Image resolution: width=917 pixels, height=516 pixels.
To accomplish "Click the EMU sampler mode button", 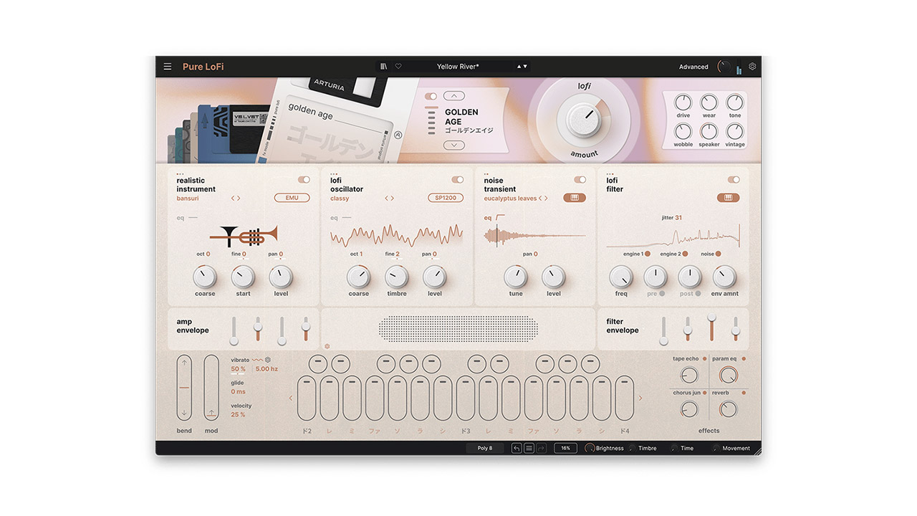I will (292, 198).
